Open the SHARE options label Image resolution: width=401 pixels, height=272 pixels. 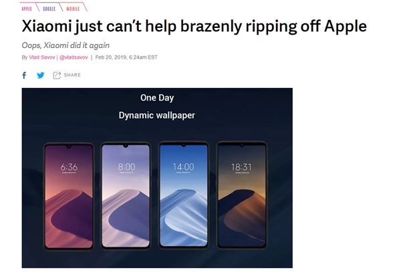72,75
